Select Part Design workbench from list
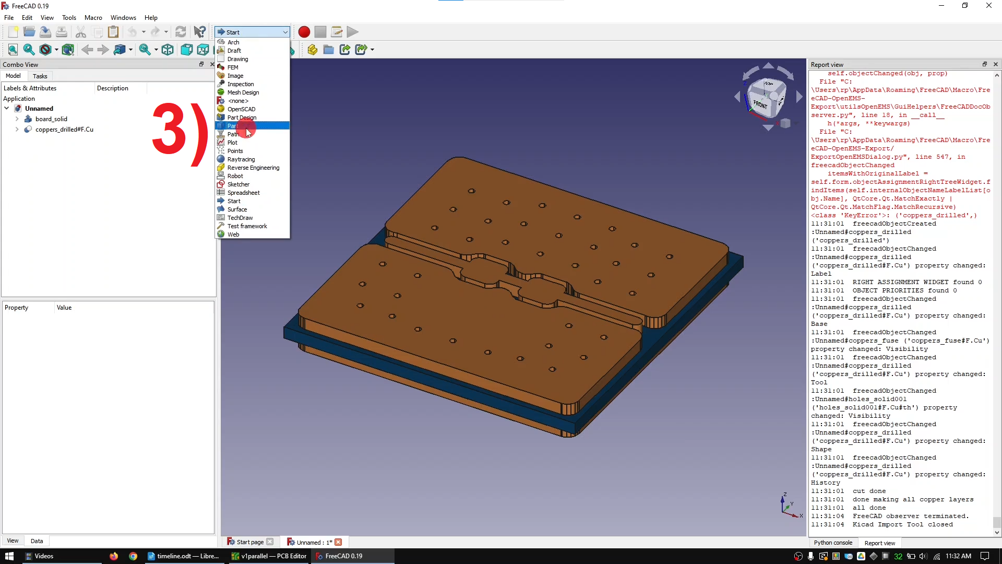Screen dimensions: 1002x564 click(x=253, y=118)
